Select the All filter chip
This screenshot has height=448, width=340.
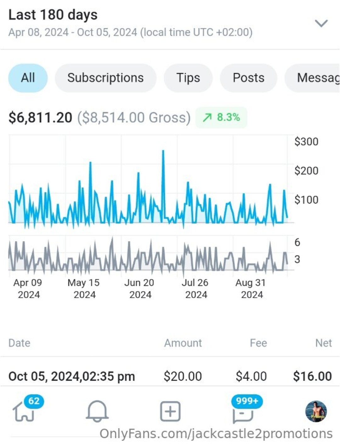(28, 78)
